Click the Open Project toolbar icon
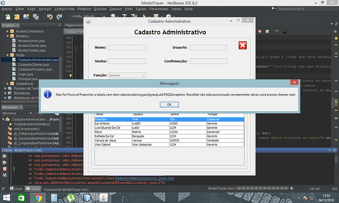Image resolution: width=339 pixels, height=203 pixels. pos(26,17)
